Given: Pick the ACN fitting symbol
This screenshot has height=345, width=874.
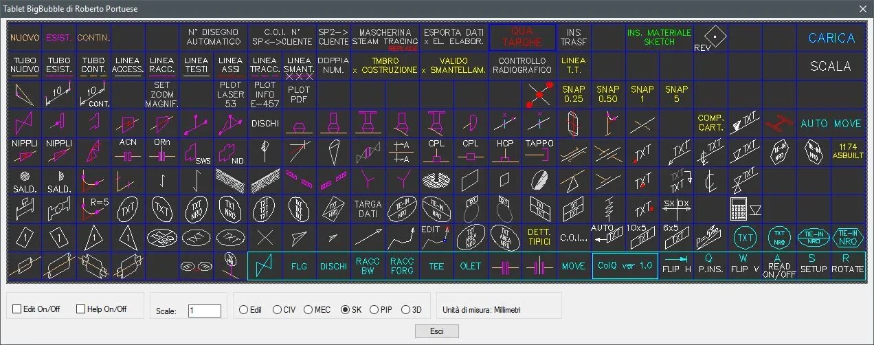Looking at the screenshot, I should click(x=128, y=150).
